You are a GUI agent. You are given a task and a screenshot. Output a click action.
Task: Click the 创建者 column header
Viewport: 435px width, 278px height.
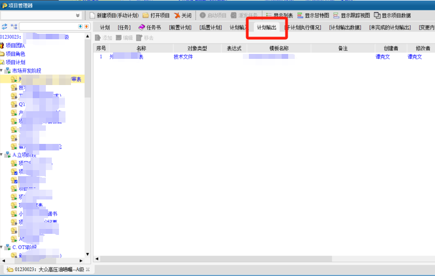(x=391, y=48)
